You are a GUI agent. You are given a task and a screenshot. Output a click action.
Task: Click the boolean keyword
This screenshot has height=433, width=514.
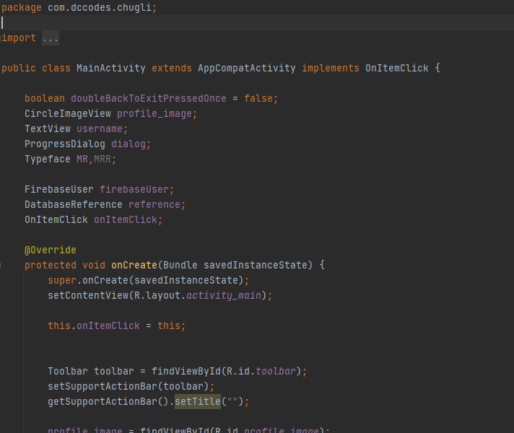coord(45,98)
